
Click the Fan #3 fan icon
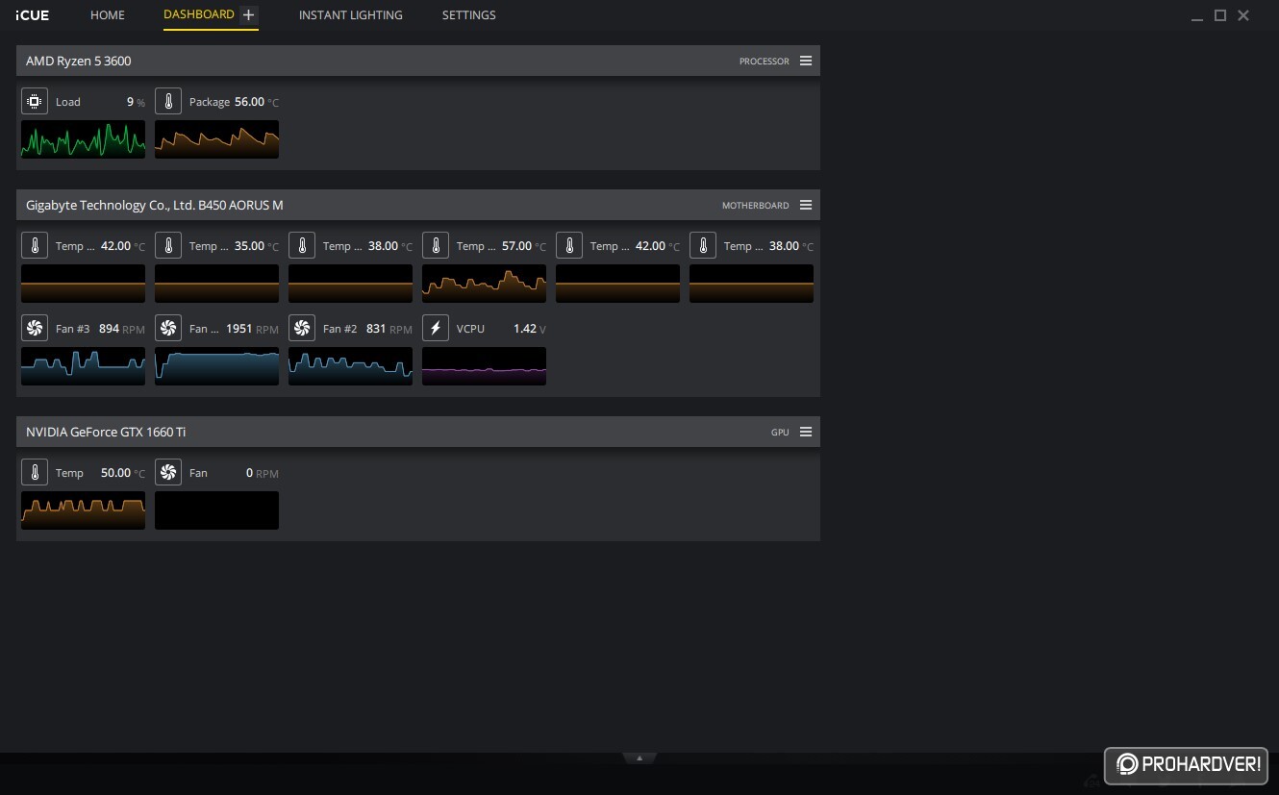click(35, 329)
